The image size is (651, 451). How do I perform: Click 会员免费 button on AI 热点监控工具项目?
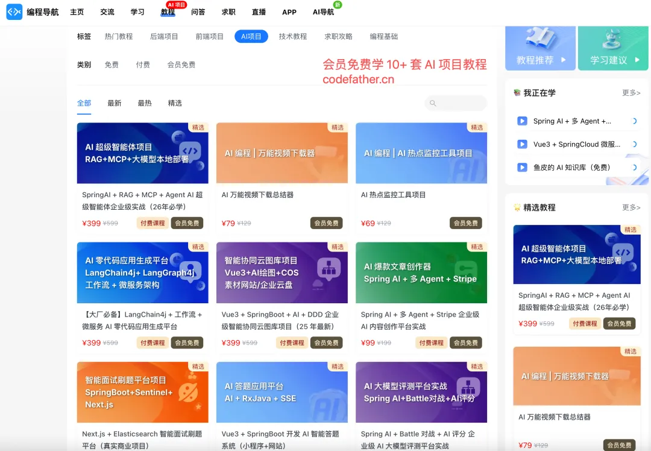point(466,223)
